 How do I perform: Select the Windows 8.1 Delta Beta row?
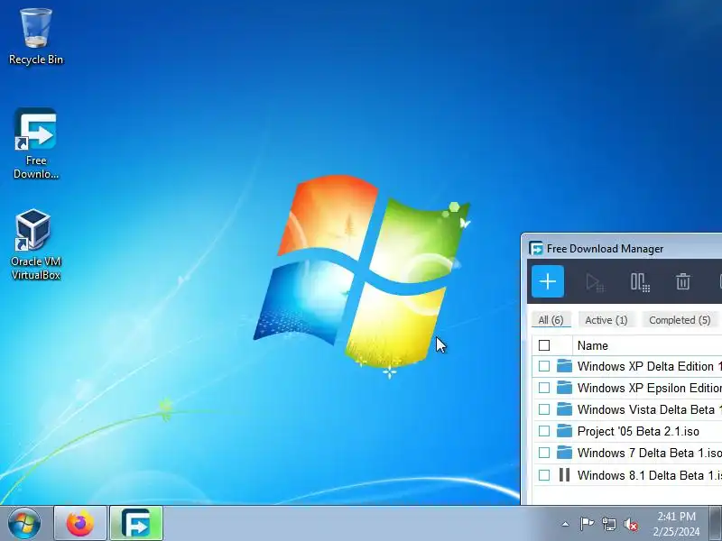click(x=627, y=475)
